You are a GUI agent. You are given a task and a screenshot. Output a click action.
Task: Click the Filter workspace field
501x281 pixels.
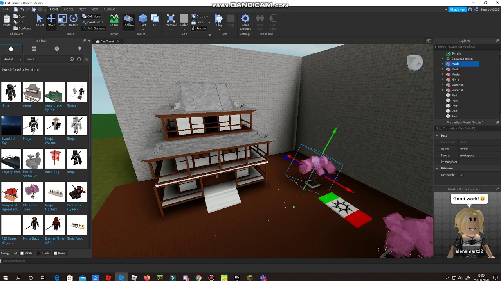pos(467,47)
